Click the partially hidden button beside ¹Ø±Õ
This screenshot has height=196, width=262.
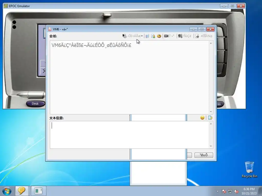pos(189,155)
